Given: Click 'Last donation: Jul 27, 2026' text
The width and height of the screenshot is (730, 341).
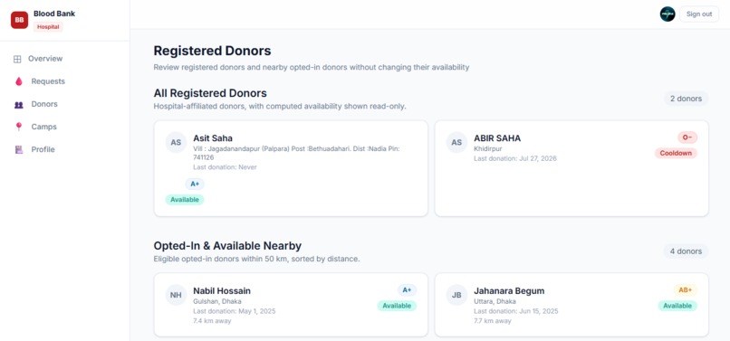Looking at the screenshot, I should 515,158.
